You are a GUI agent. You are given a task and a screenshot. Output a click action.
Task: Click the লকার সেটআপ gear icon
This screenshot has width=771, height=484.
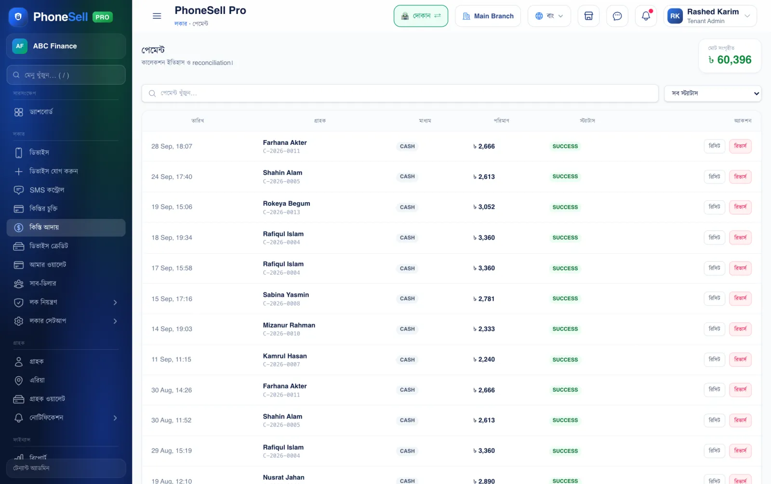(x=18, y=321)
